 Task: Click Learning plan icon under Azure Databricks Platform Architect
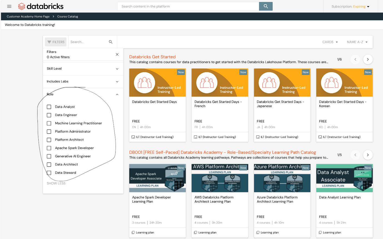pos(258,232)
